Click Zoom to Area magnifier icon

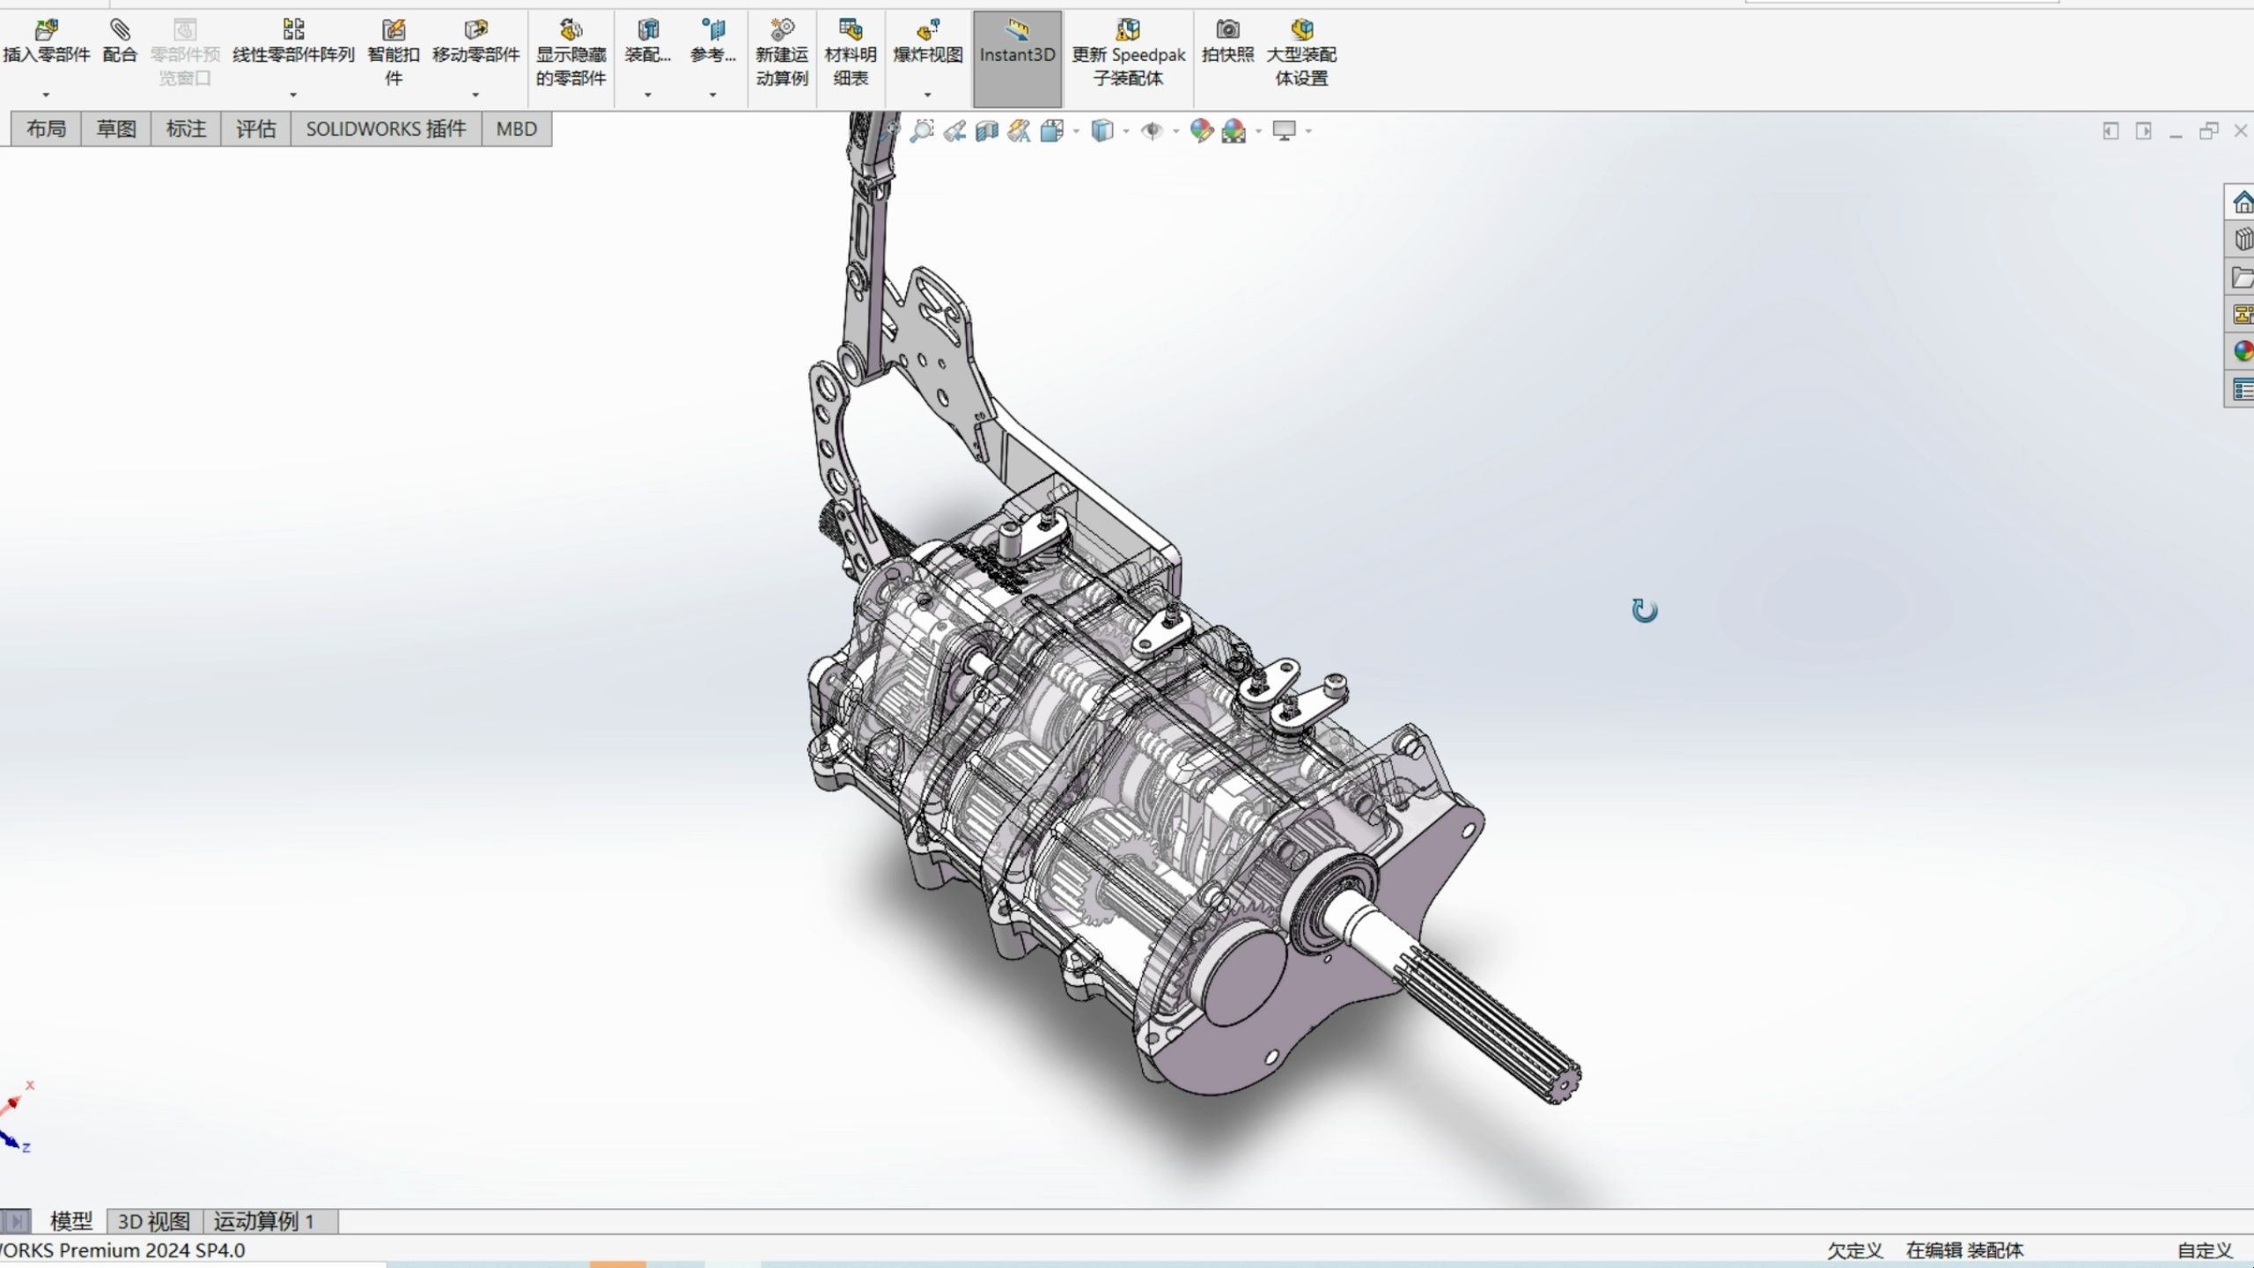(921, 131)
